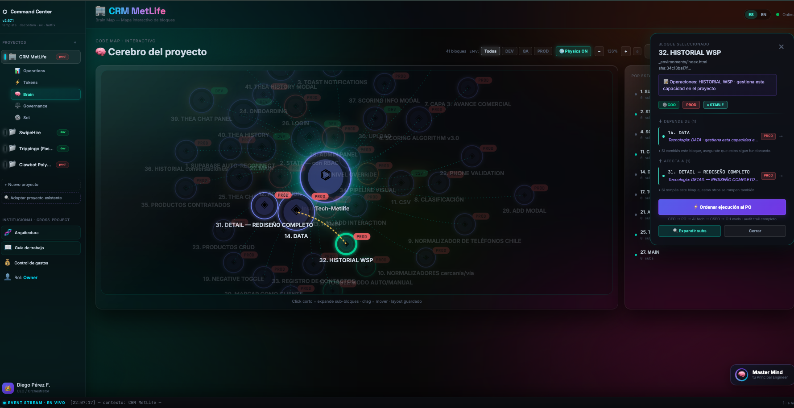794x408 pixels.
Task: Click the Guía de trabajo book icon
Action: coord(8,247)
